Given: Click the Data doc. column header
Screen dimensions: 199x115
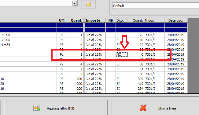Looking at the screenshot, I should (x=176, y=20).
